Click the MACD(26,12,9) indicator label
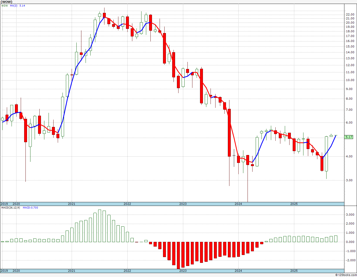Viewport: 357px width, 277px height. tap(10, 208)
